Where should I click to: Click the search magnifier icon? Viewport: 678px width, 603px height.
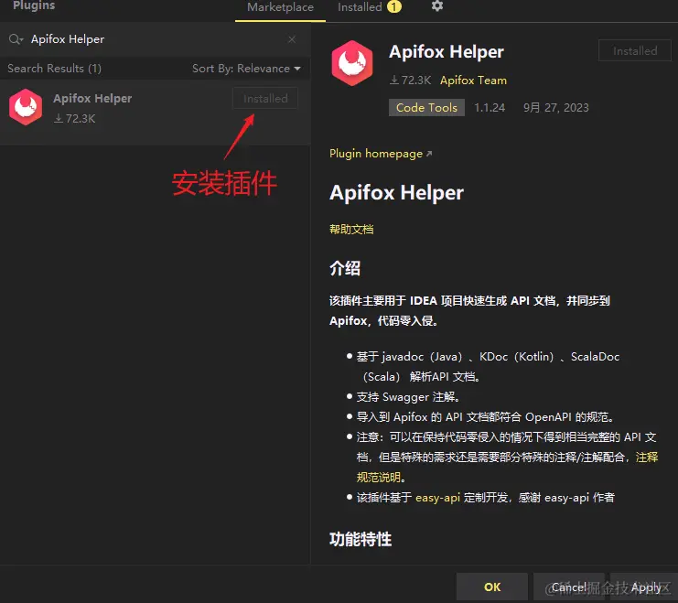point(16,39)
